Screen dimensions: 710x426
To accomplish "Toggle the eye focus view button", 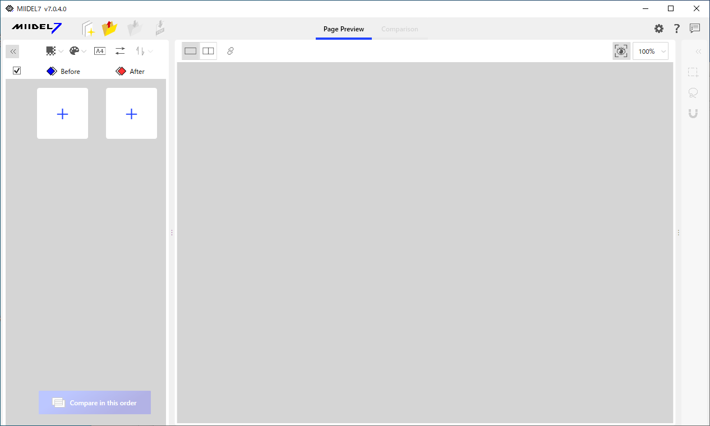I will pos(621,51).
